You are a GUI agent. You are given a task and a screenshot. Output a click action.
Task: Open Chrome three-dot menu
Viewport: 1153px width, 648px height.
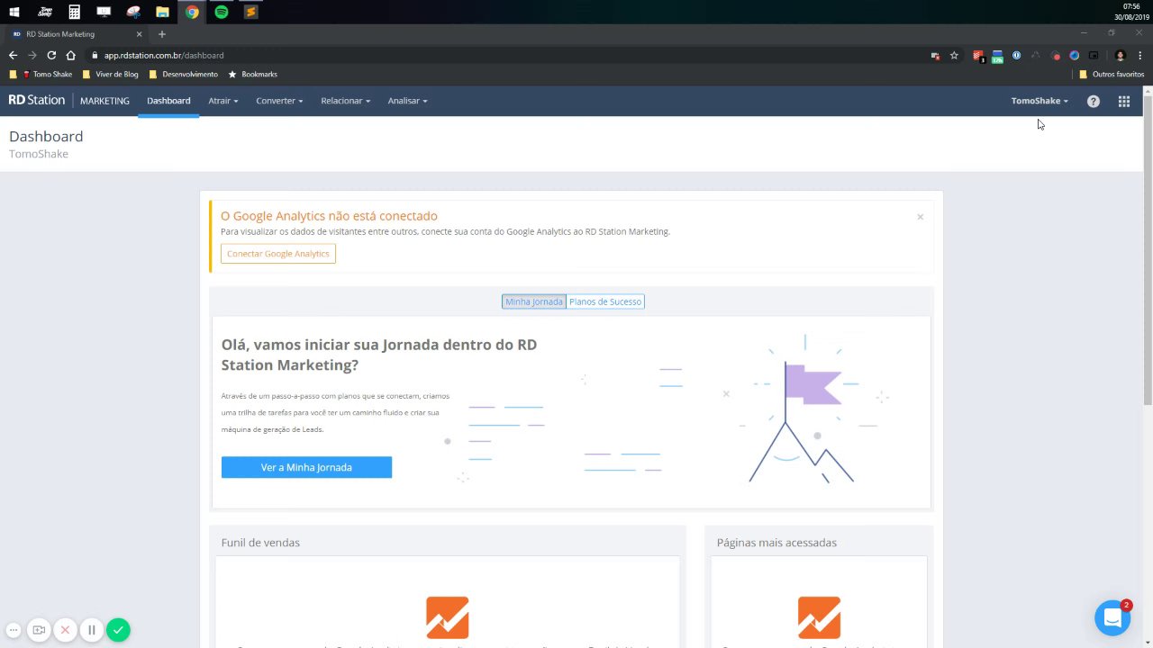(1140, 55)
